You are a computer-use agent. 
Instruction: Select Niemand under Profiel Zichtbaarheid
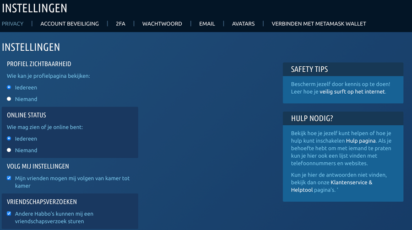9,99
